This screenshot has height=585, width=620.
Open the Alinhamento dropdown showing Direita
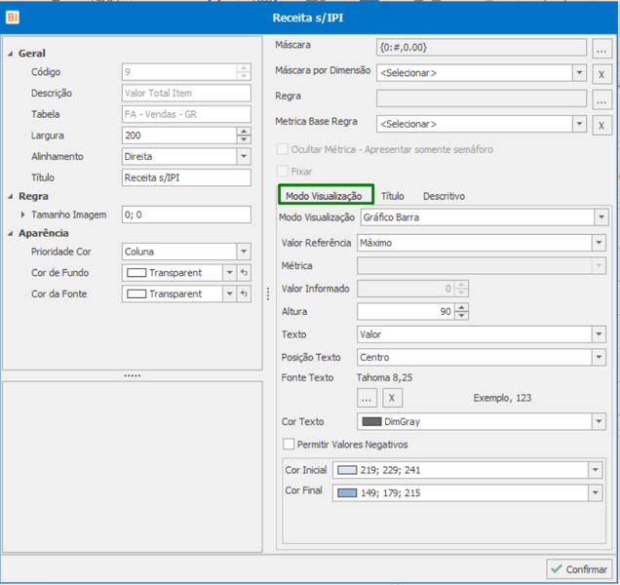pos(244,156)
